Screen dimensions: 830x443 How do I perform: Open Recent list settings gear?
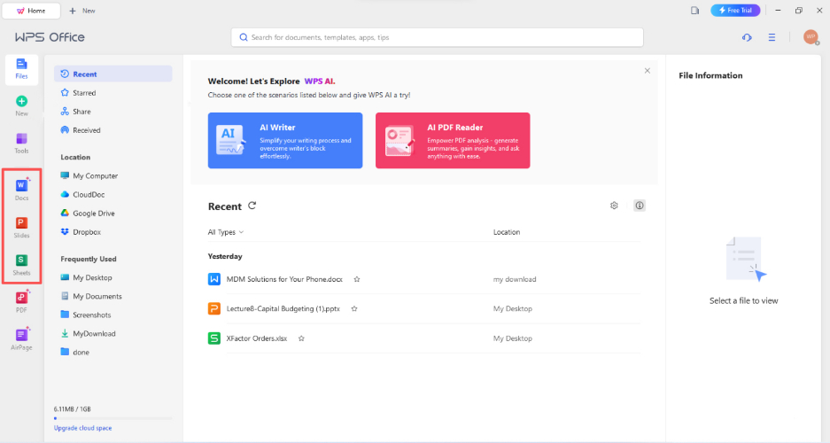coord(614,206)
